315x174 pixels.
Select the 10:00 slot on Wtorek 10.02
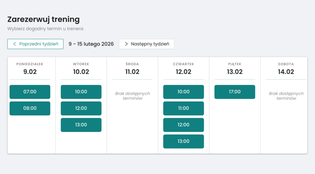click(x=81, y=92)
